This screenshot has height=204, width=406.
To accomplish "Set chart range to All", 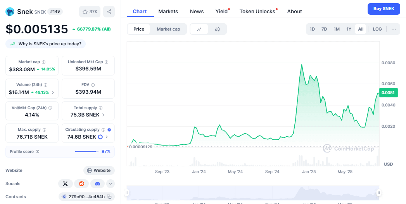I will (x=361, y=29).
